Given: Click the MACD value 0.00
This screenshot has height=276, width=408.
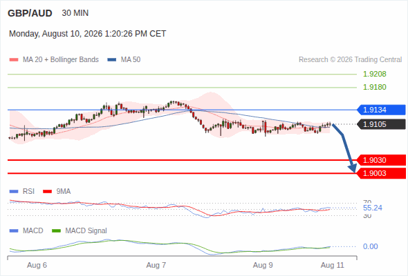Looking at the screenshot, I should [370, 246].
